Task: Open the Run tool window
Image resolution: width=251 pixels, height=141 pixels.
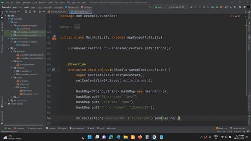Action: tap(8, 128)
